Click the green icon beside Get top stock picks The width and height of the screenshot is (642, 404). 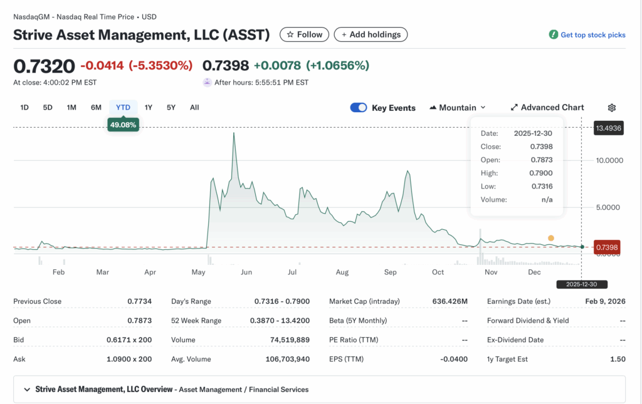coord(552,35)
